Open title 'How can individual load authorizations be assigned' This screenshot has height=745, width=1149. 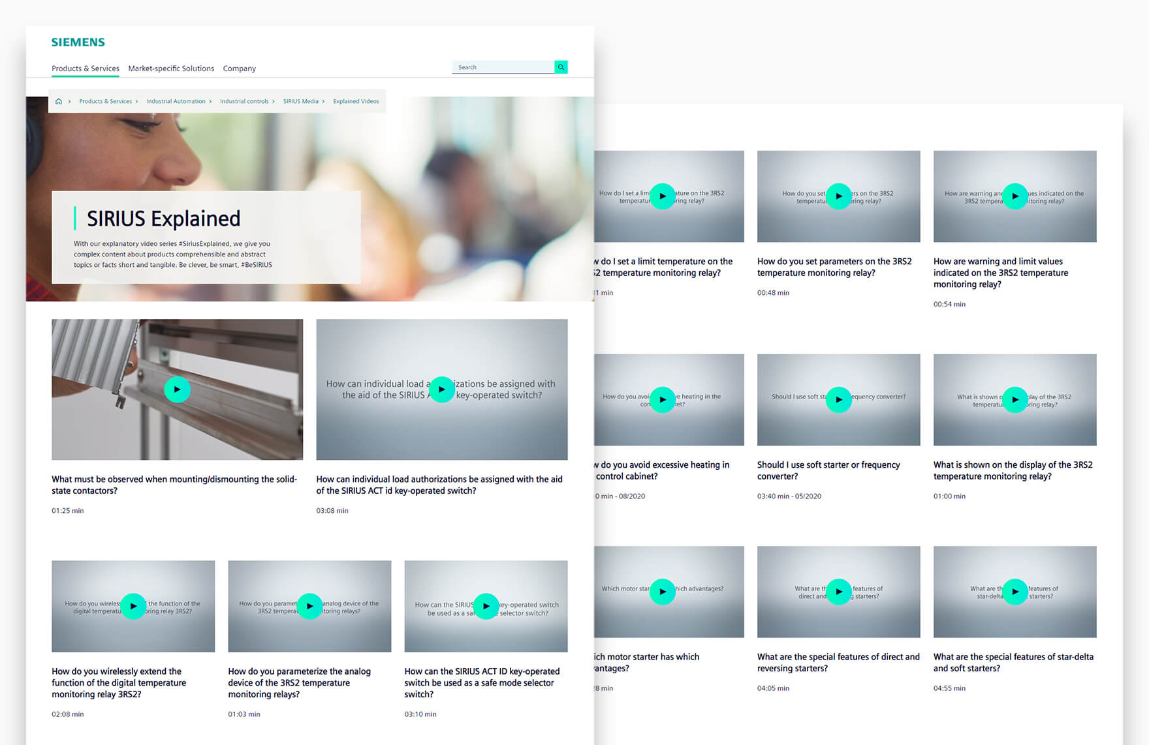pos(439,485)
